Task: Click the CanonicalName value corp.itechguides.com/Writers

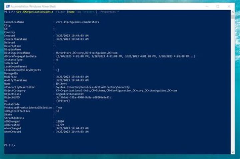Action: coord(77,22)
